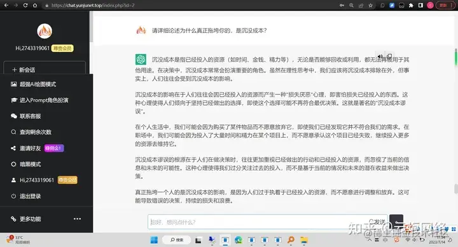Open the taskbar 搜索 search box

[177, 240]
